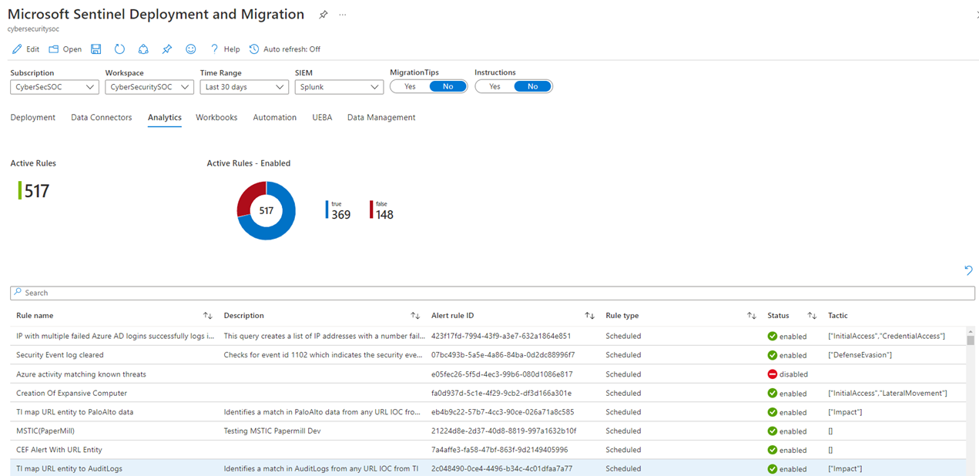Expand the Workspace dropdown
Image resolution: width=979 pixels, height=476 pixels.
pyautogui.click(x=149, y=87)
